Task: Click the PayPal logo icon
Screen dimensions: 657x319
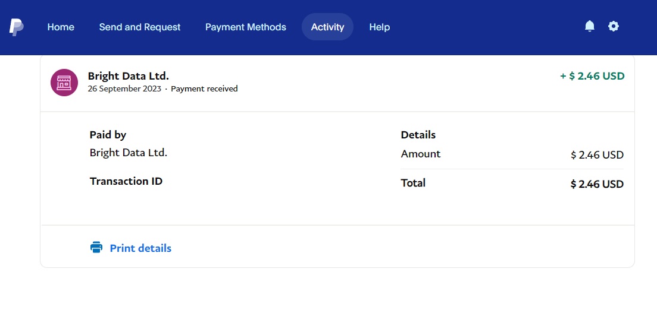Action: 16,27
